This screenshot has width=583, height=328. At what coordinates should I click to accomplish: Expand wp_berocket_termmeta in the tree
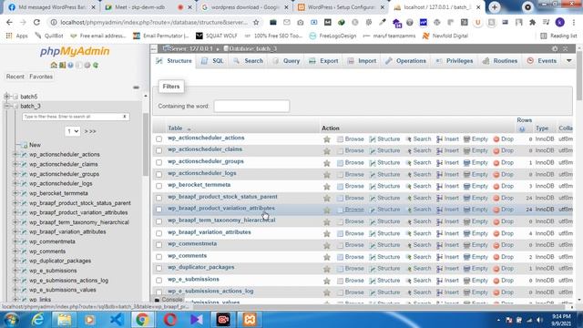[x=15, y=193]
